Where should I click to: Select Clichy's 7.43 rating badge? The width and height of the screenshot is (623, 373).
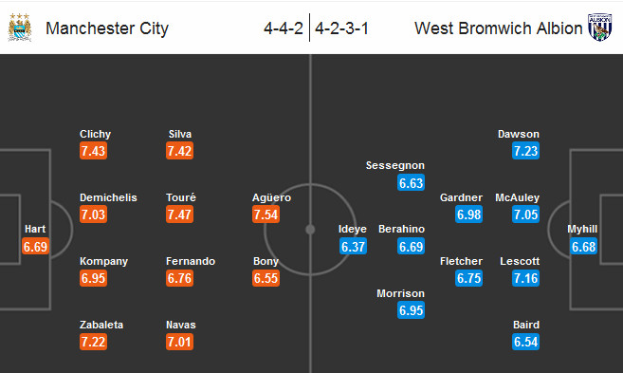coord(93,151)
